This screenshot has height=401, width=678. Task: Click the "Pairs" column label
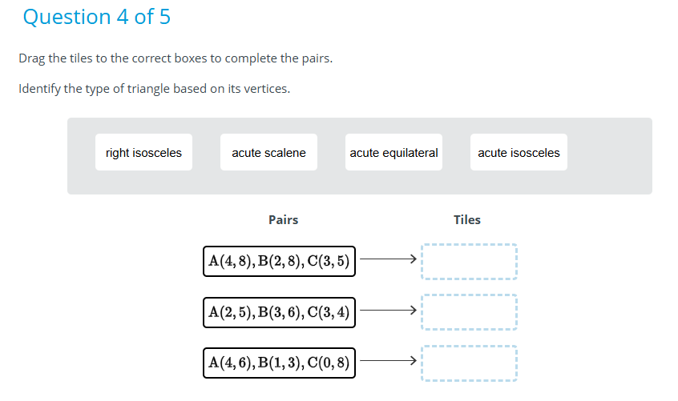point(283,219)
